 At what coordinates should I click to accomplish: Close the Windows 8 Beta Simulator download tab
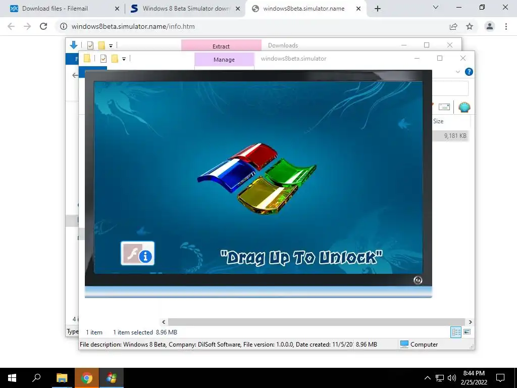click(x=237, y=9)
